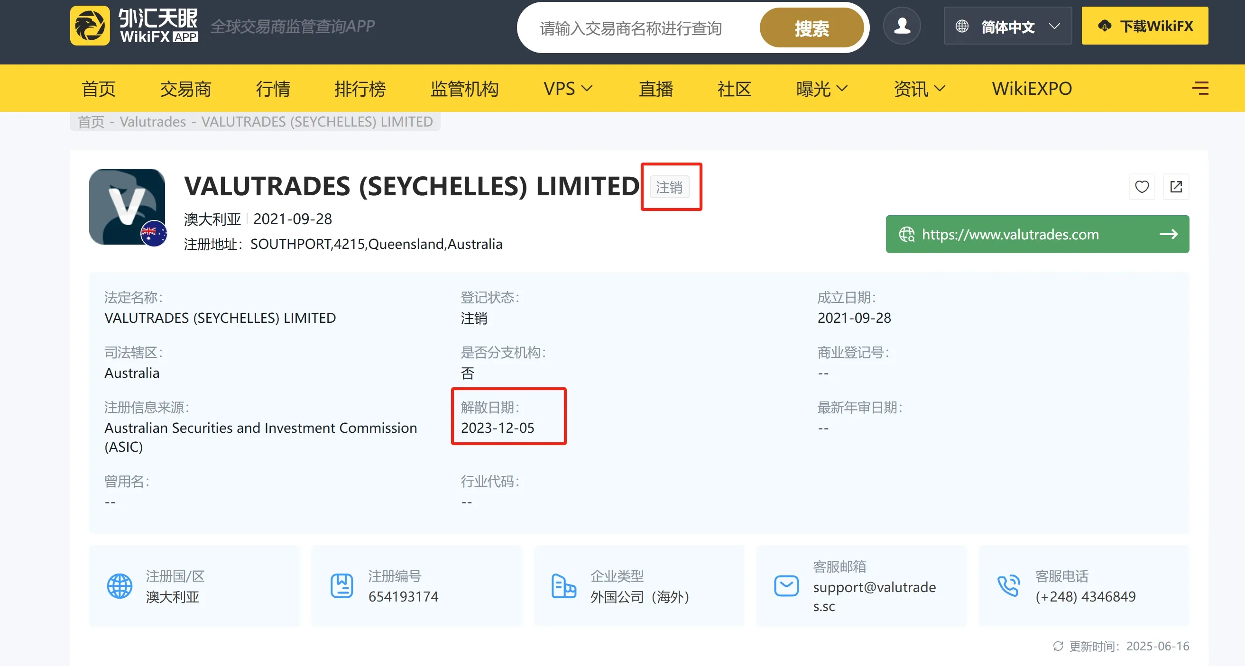
Task: Select the 企业类型 value 外国公司（海外）
Action: 640,597
